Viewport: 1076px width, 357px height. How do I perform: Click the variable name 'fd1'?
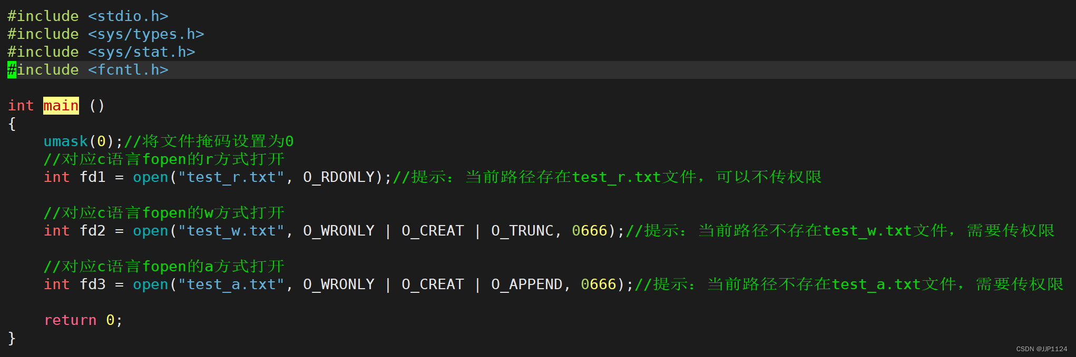click(92, 177)
